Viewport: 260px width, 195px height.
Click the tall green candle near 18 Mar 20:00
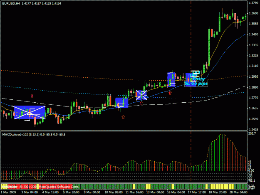(209, 47)
